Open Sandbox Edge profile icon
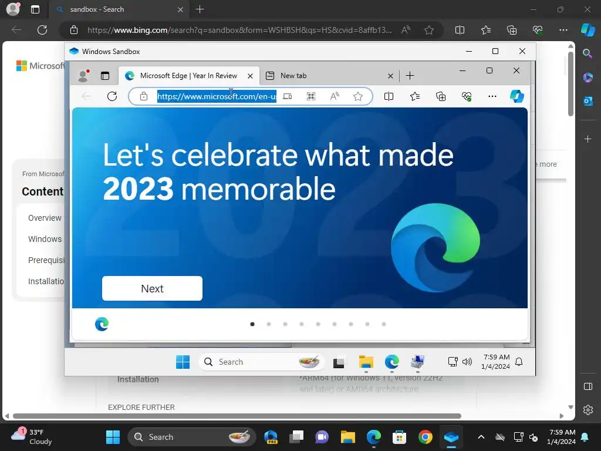Image resolution: width=601 pixels, height=451 pixels. coord(83,76)
